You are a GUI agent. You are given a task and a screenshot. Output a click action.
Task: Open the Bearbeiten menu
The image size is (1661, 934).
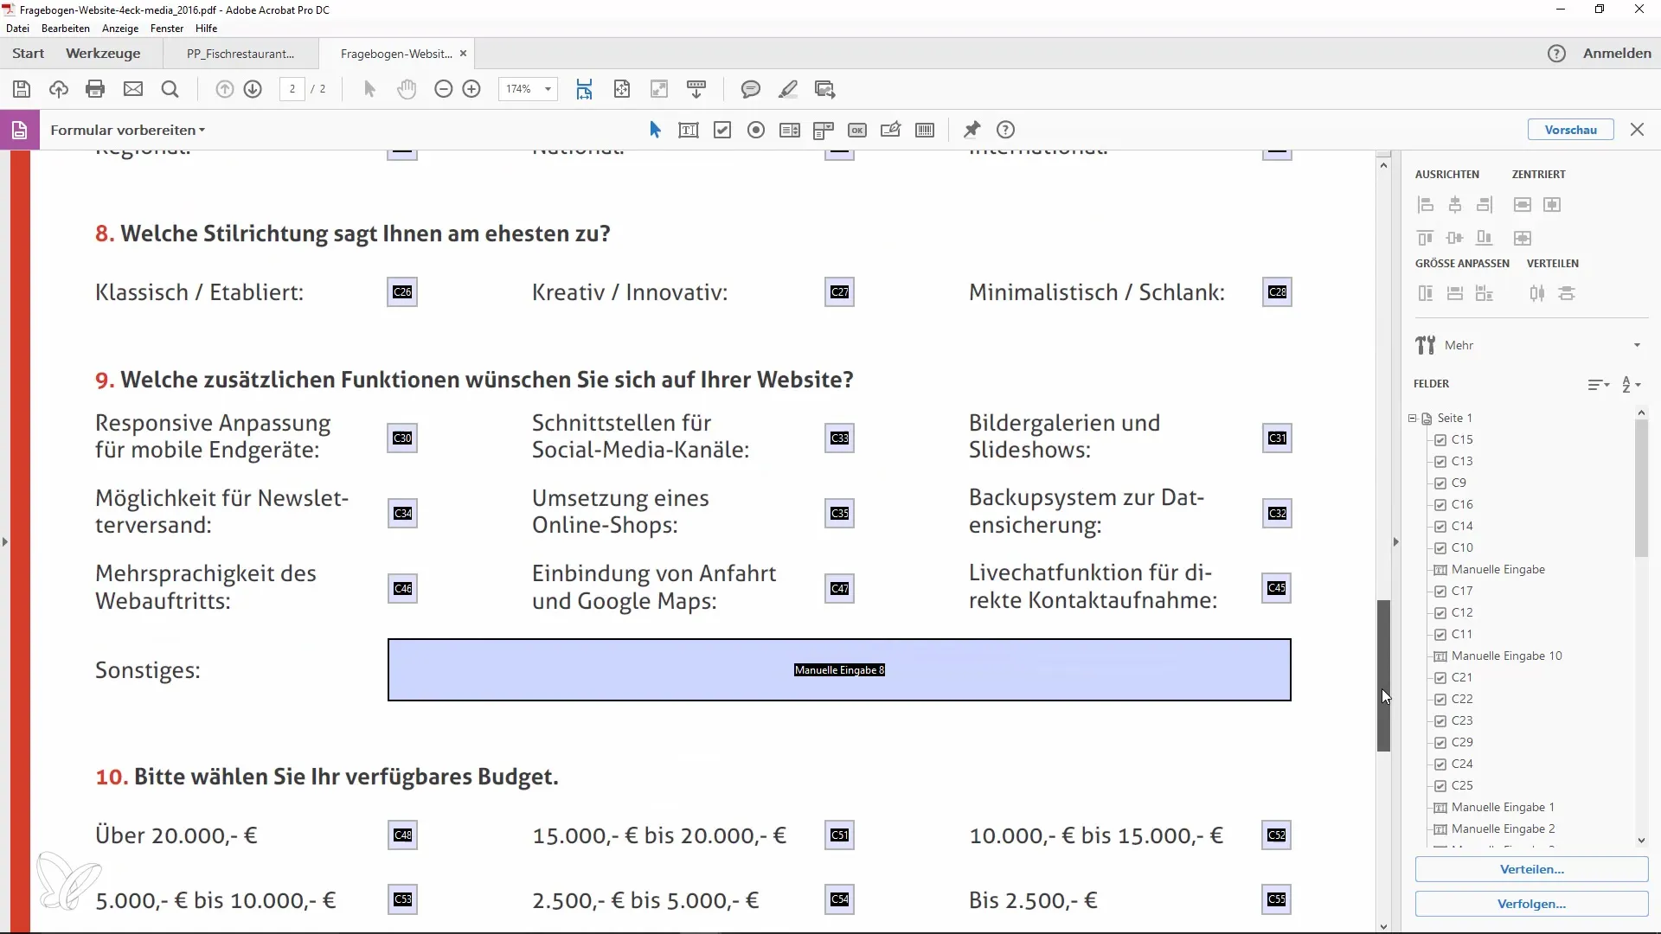point(66,29)
